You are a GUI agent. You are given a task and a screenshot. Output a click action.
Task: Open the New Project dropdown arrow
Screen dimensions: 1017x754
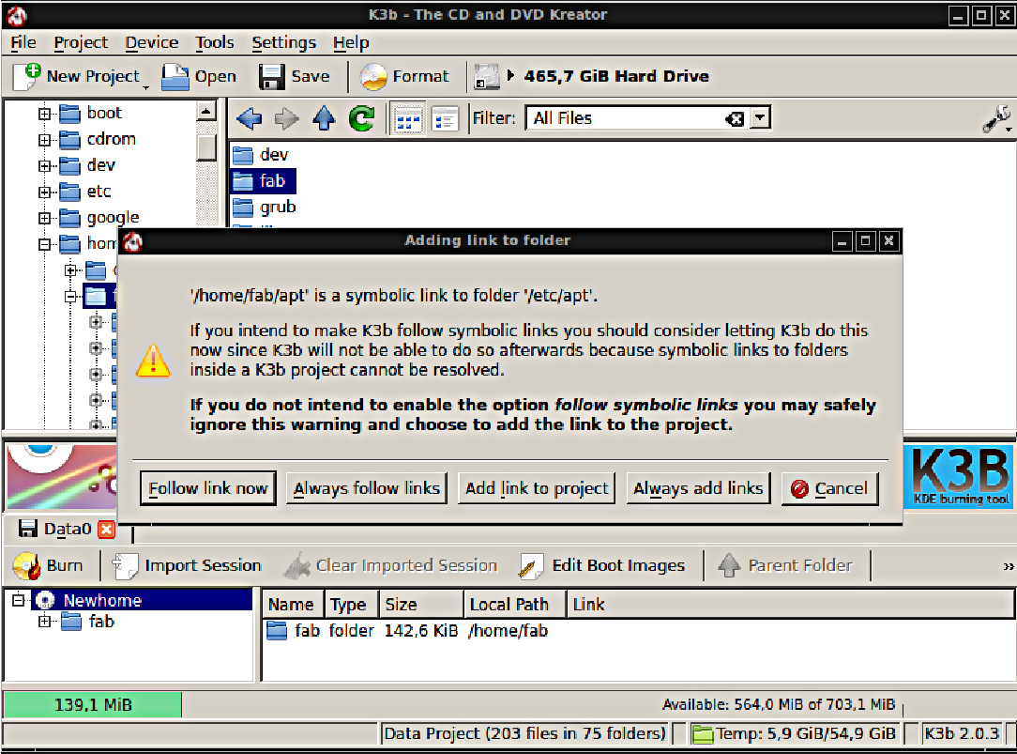(146, 87)
